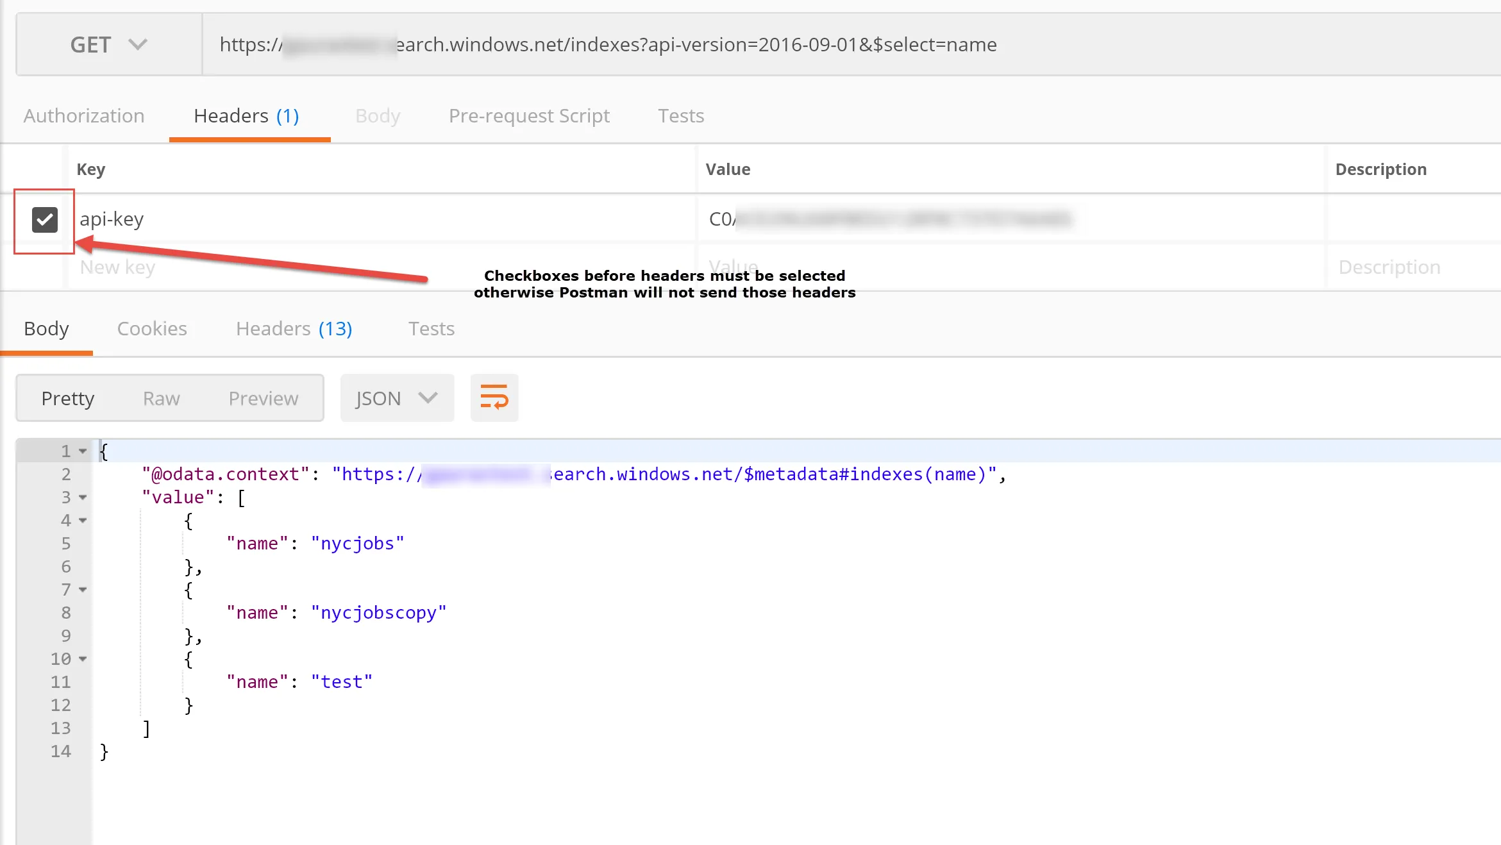Show response Headers (13) tab
Viewport: 1501px width, 845px height.
point(294,329)
